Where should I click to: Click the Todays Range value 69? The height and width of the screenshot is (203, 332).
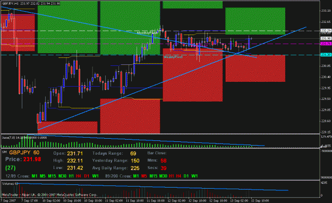click(133, 154)
